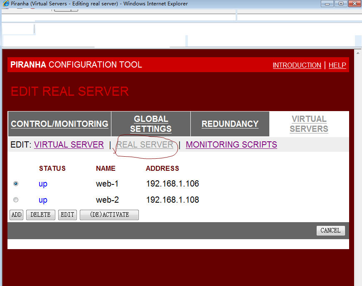Click the Internet Explorer title bar icon
Image resolution: width=362 pixels, height=286 pixels.
pos(6,3)
